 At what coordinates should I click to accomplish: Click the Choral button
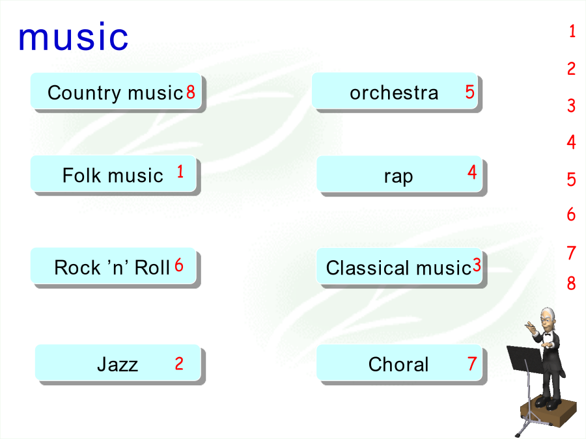pos(400,363)
